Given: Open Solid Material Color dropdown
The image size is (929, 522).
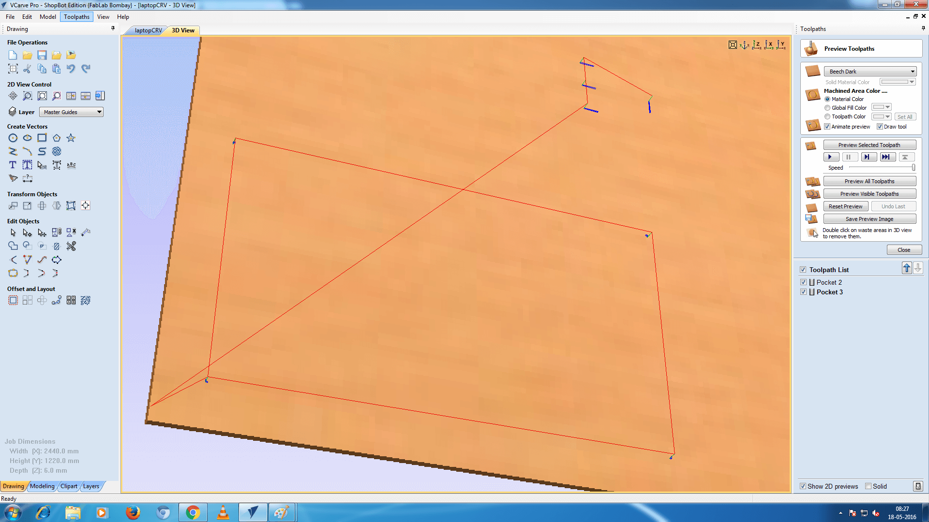Looking at the screenshot, I should click(898, 82).
